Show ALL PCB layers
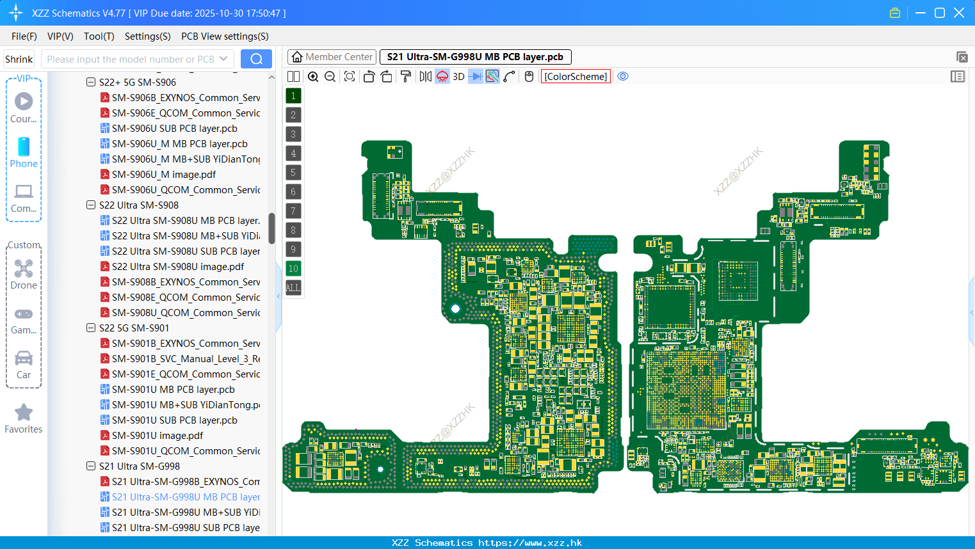This screenshot has width=975, height=549. 293,288
